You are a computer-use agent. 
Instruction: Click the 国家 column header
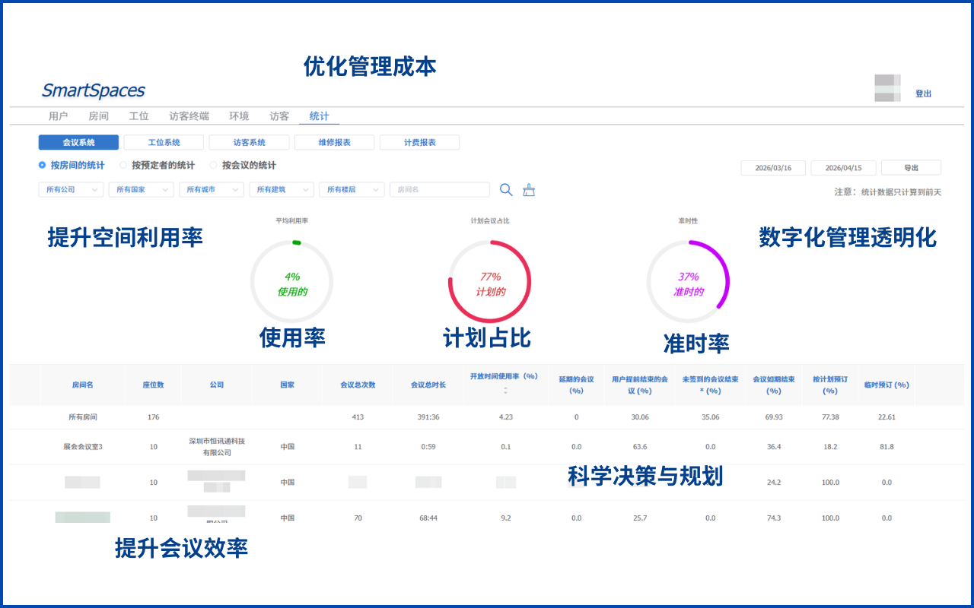tap(287, 385)
